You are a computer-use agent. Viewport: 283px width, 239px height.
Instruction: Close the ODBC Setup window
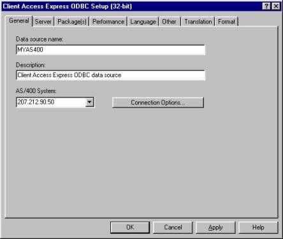pyautogui.click(x=276, y=6)
